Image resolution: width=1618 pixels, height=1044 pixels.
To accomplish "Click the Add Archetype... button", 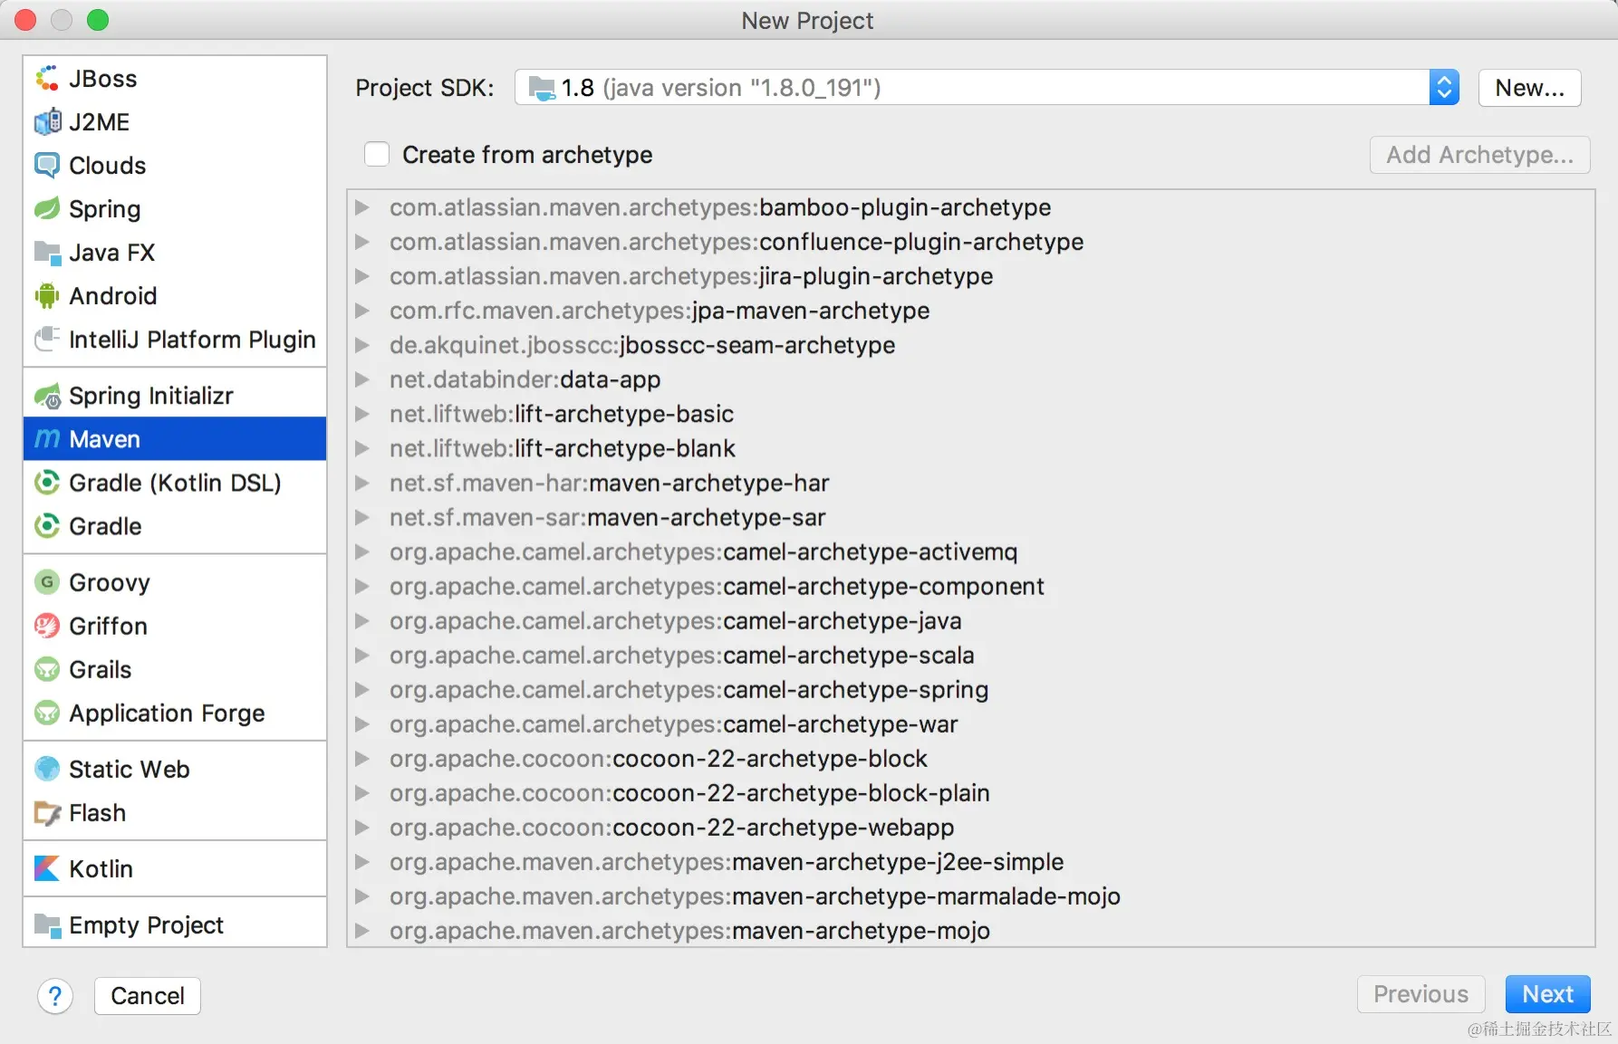I will [x=1479, y=155].
